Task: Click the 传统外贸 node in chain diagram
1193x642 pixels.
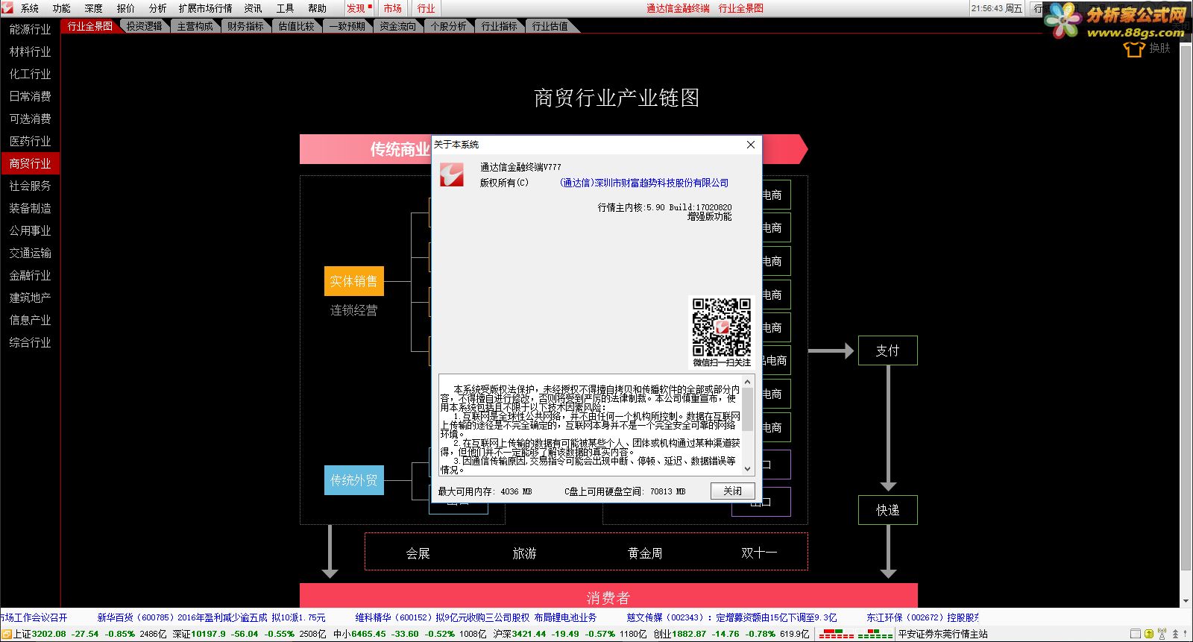Action: tap(353, 480)
